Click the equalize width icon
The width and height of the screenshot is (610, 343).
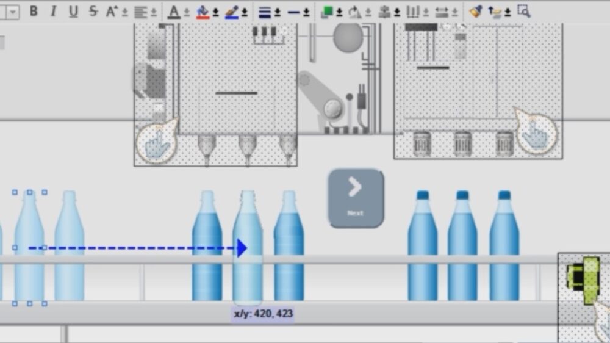click(442, 12)
